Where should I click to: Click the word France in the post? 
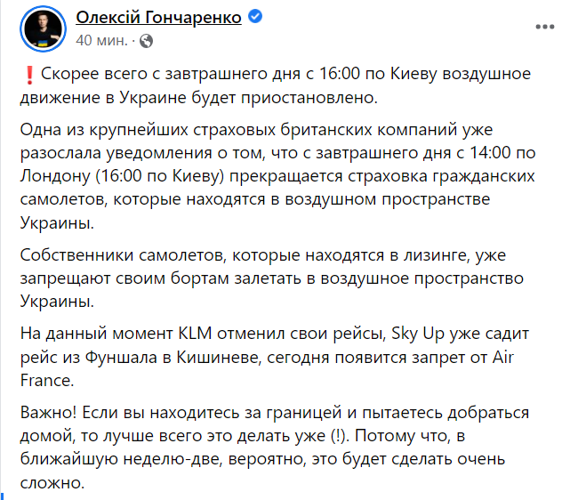point(47,381)
